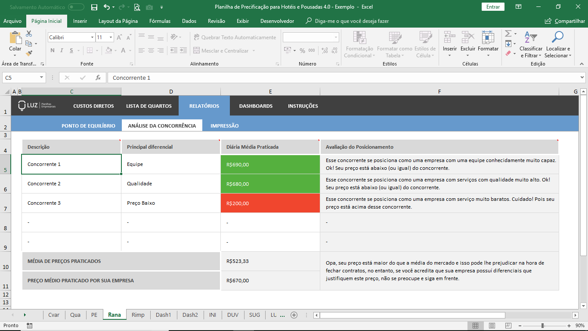This screenshot has width=588, height=331.
Task: Click the Format Painter brush icon
Action: point(29,53)
